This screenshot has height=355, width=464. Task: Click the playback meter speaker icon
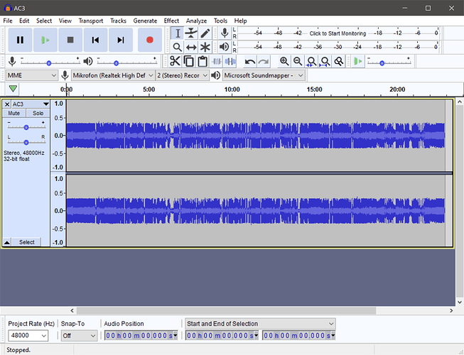click(x=225, y=47)
